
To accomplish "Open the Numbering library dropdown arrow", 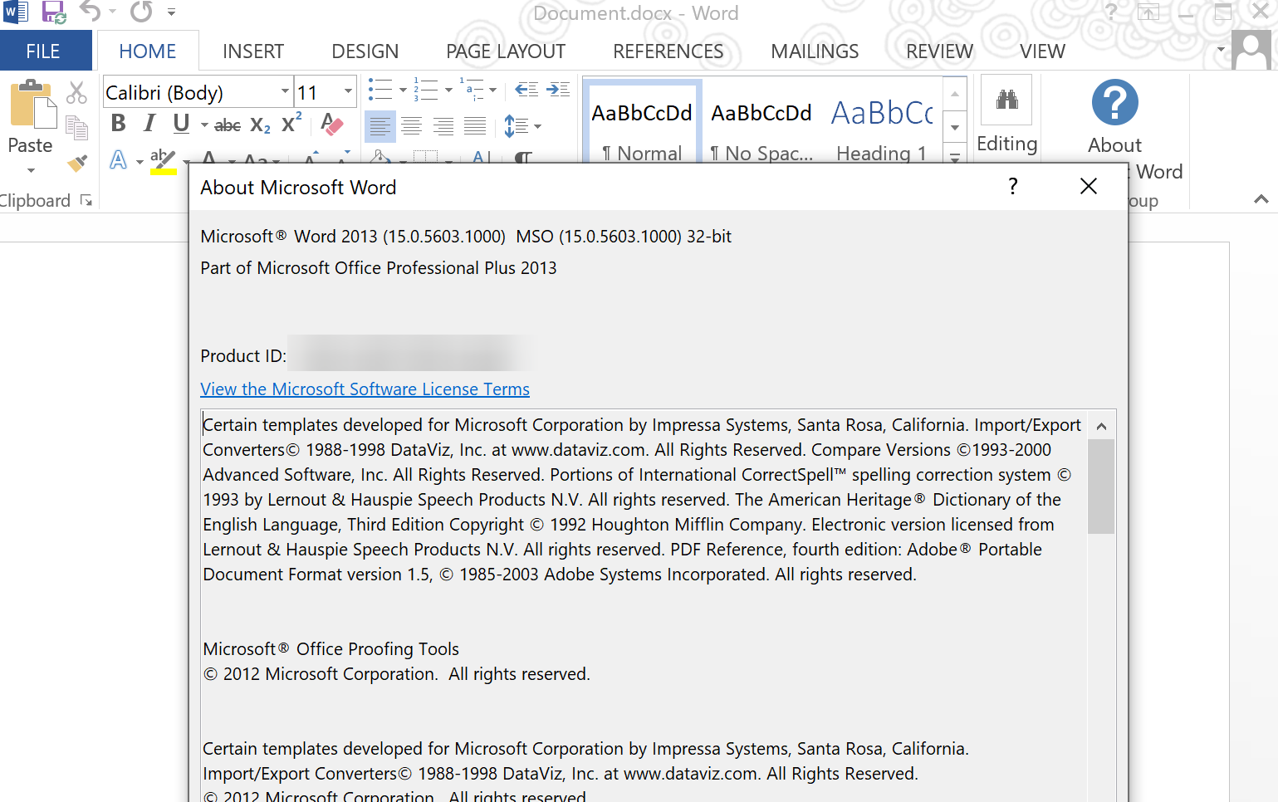I will (448, 90).
